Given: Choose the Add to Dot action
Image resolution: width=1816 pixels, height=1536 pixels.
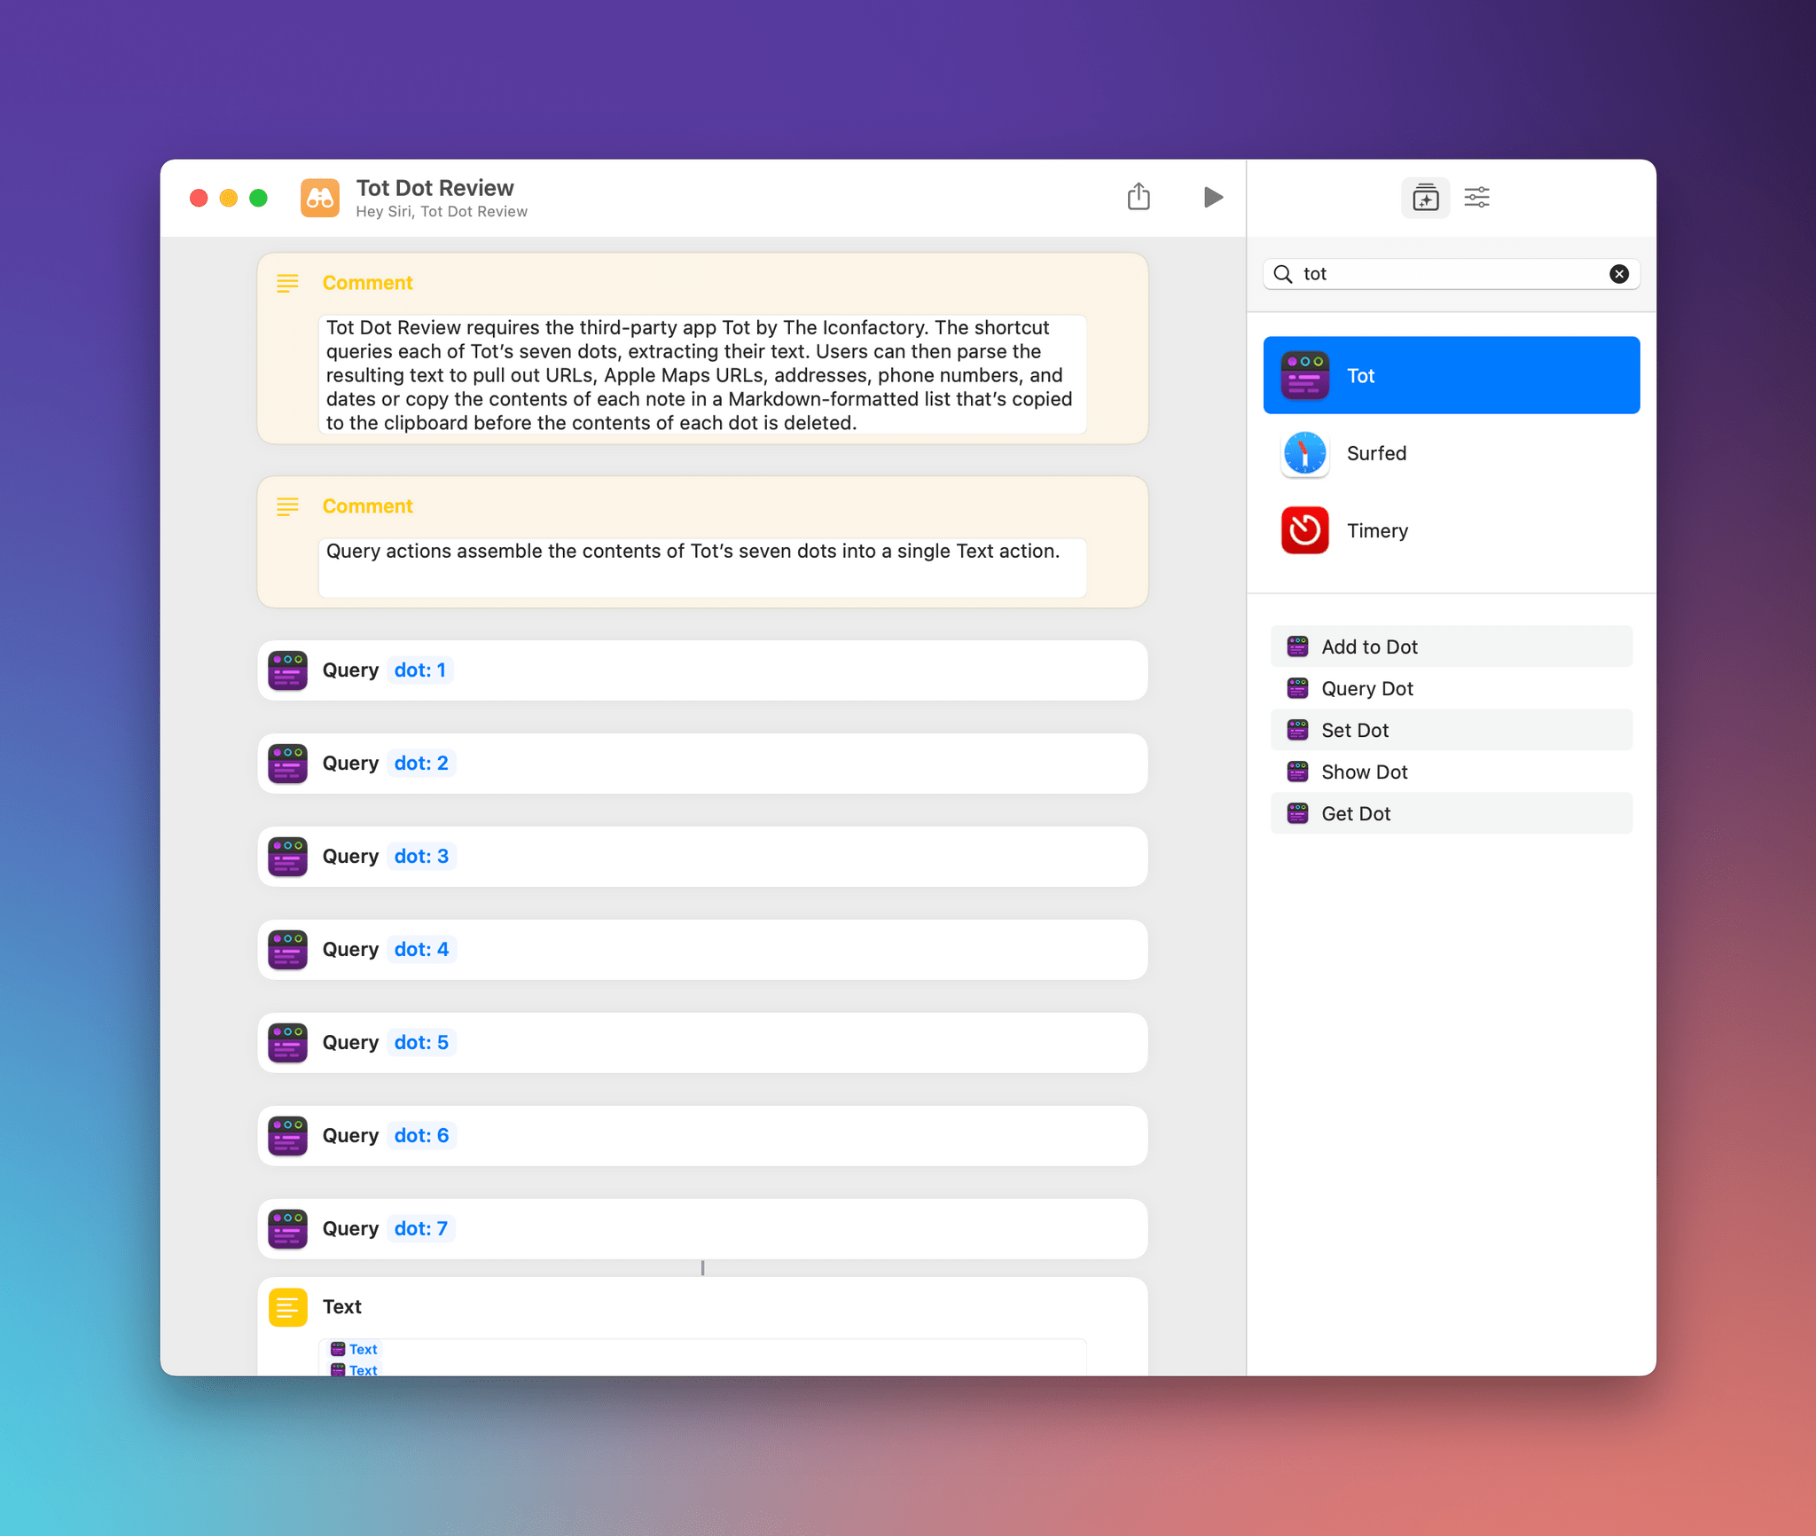Looking at the screenshot, I should coord(1452,647).
